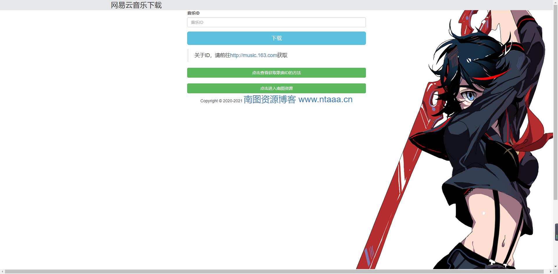
Task: Click the 获取 text after the music link
Action: point(282,55)
